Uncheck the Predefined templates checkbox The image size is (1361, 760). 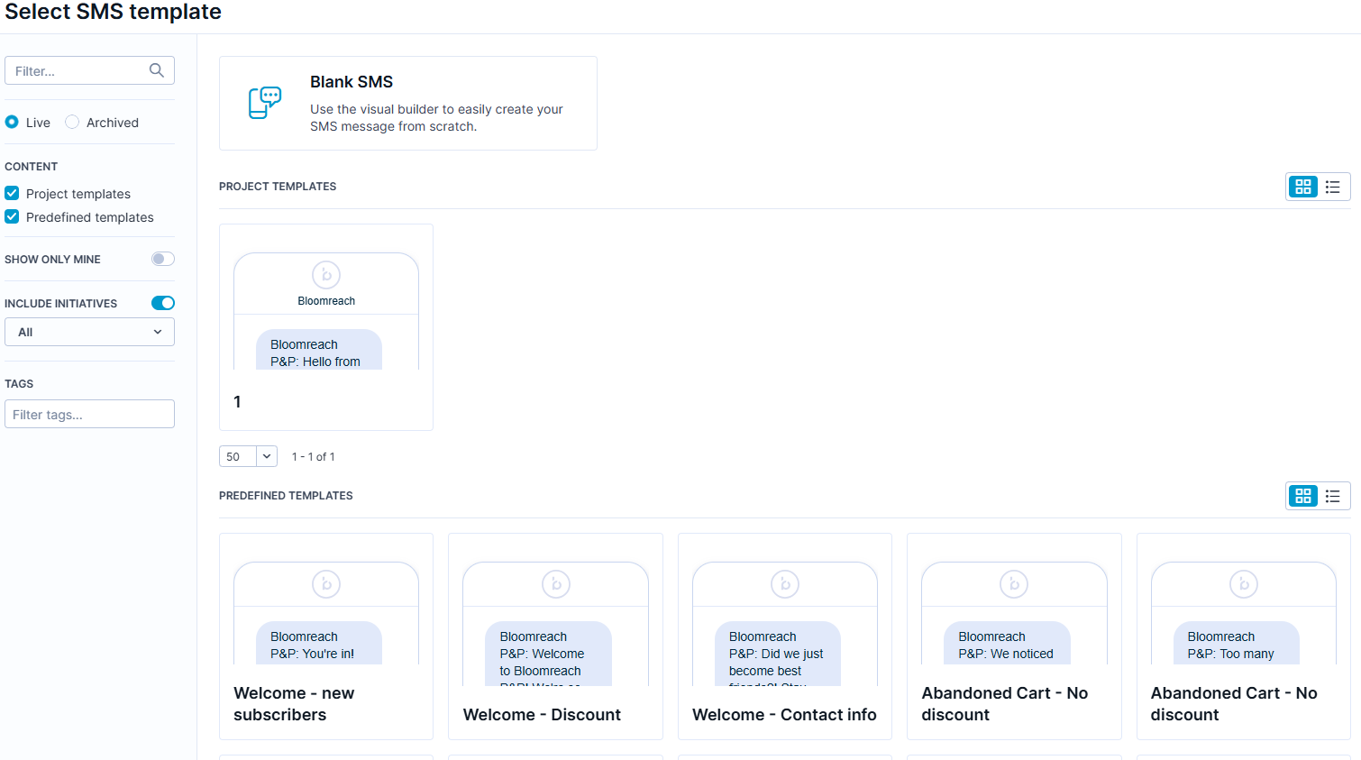click(x=12, y=216)
